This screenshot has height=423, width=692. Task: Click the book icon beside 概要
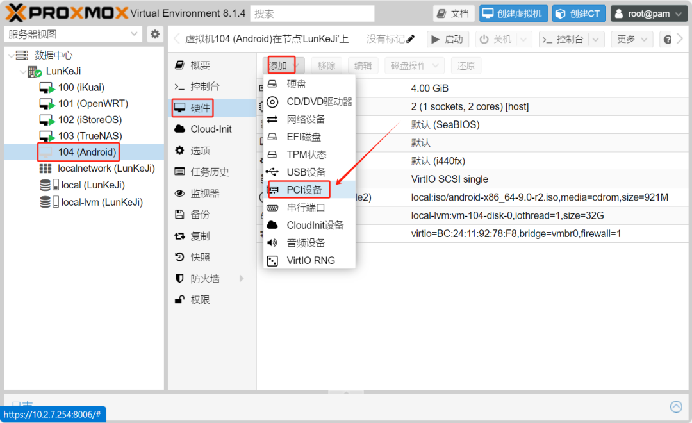coord(179,65)
